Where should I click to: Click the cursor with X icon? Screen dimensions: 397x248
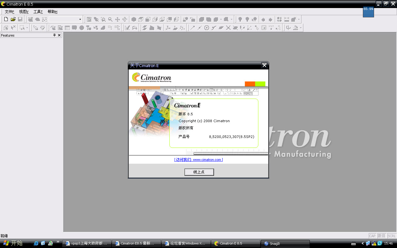tap(13, 28)
